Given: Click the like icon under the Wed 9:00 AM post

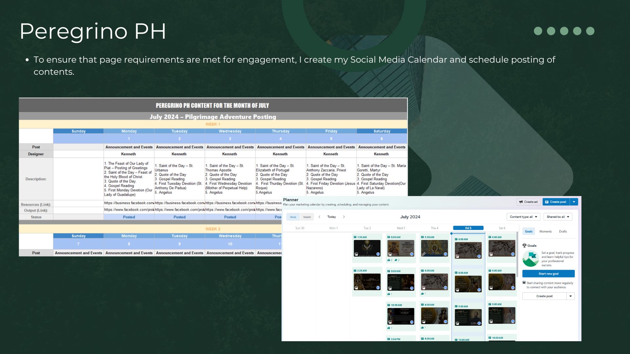Looking at the screenshot, I should pos(388,294).
